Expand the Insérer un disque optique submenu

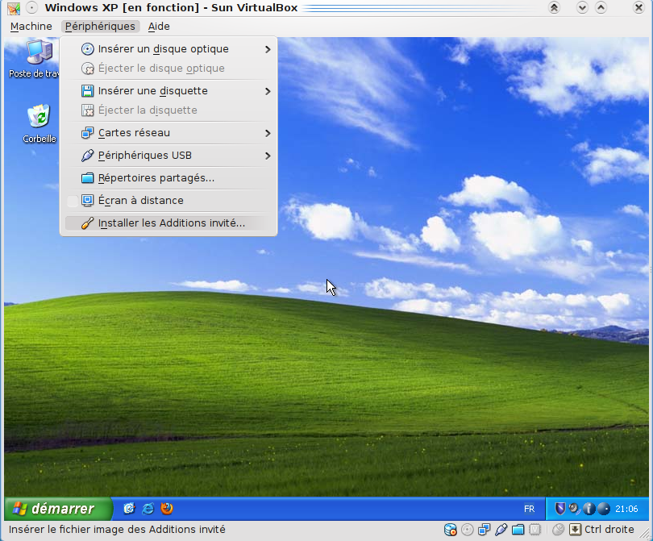[x=267, y=49]
